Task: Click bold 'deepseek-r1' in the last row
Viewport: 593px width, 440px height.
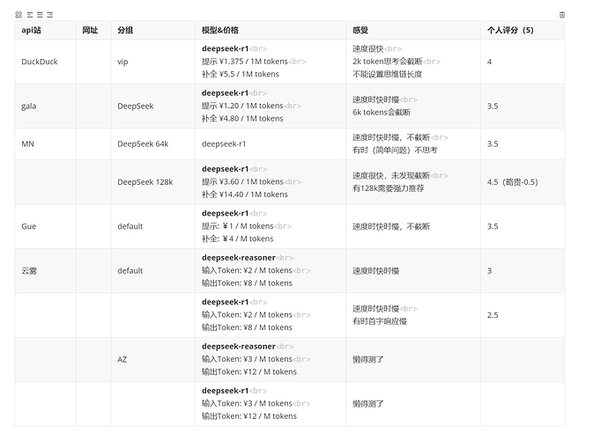Action: coord(225,391)
